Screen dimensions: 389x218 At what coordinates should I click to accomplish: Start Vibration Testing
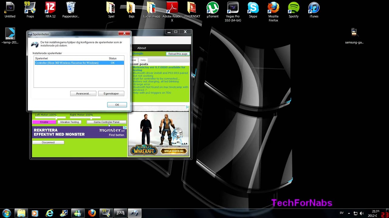pyautogui.click(x=69, y=122)
